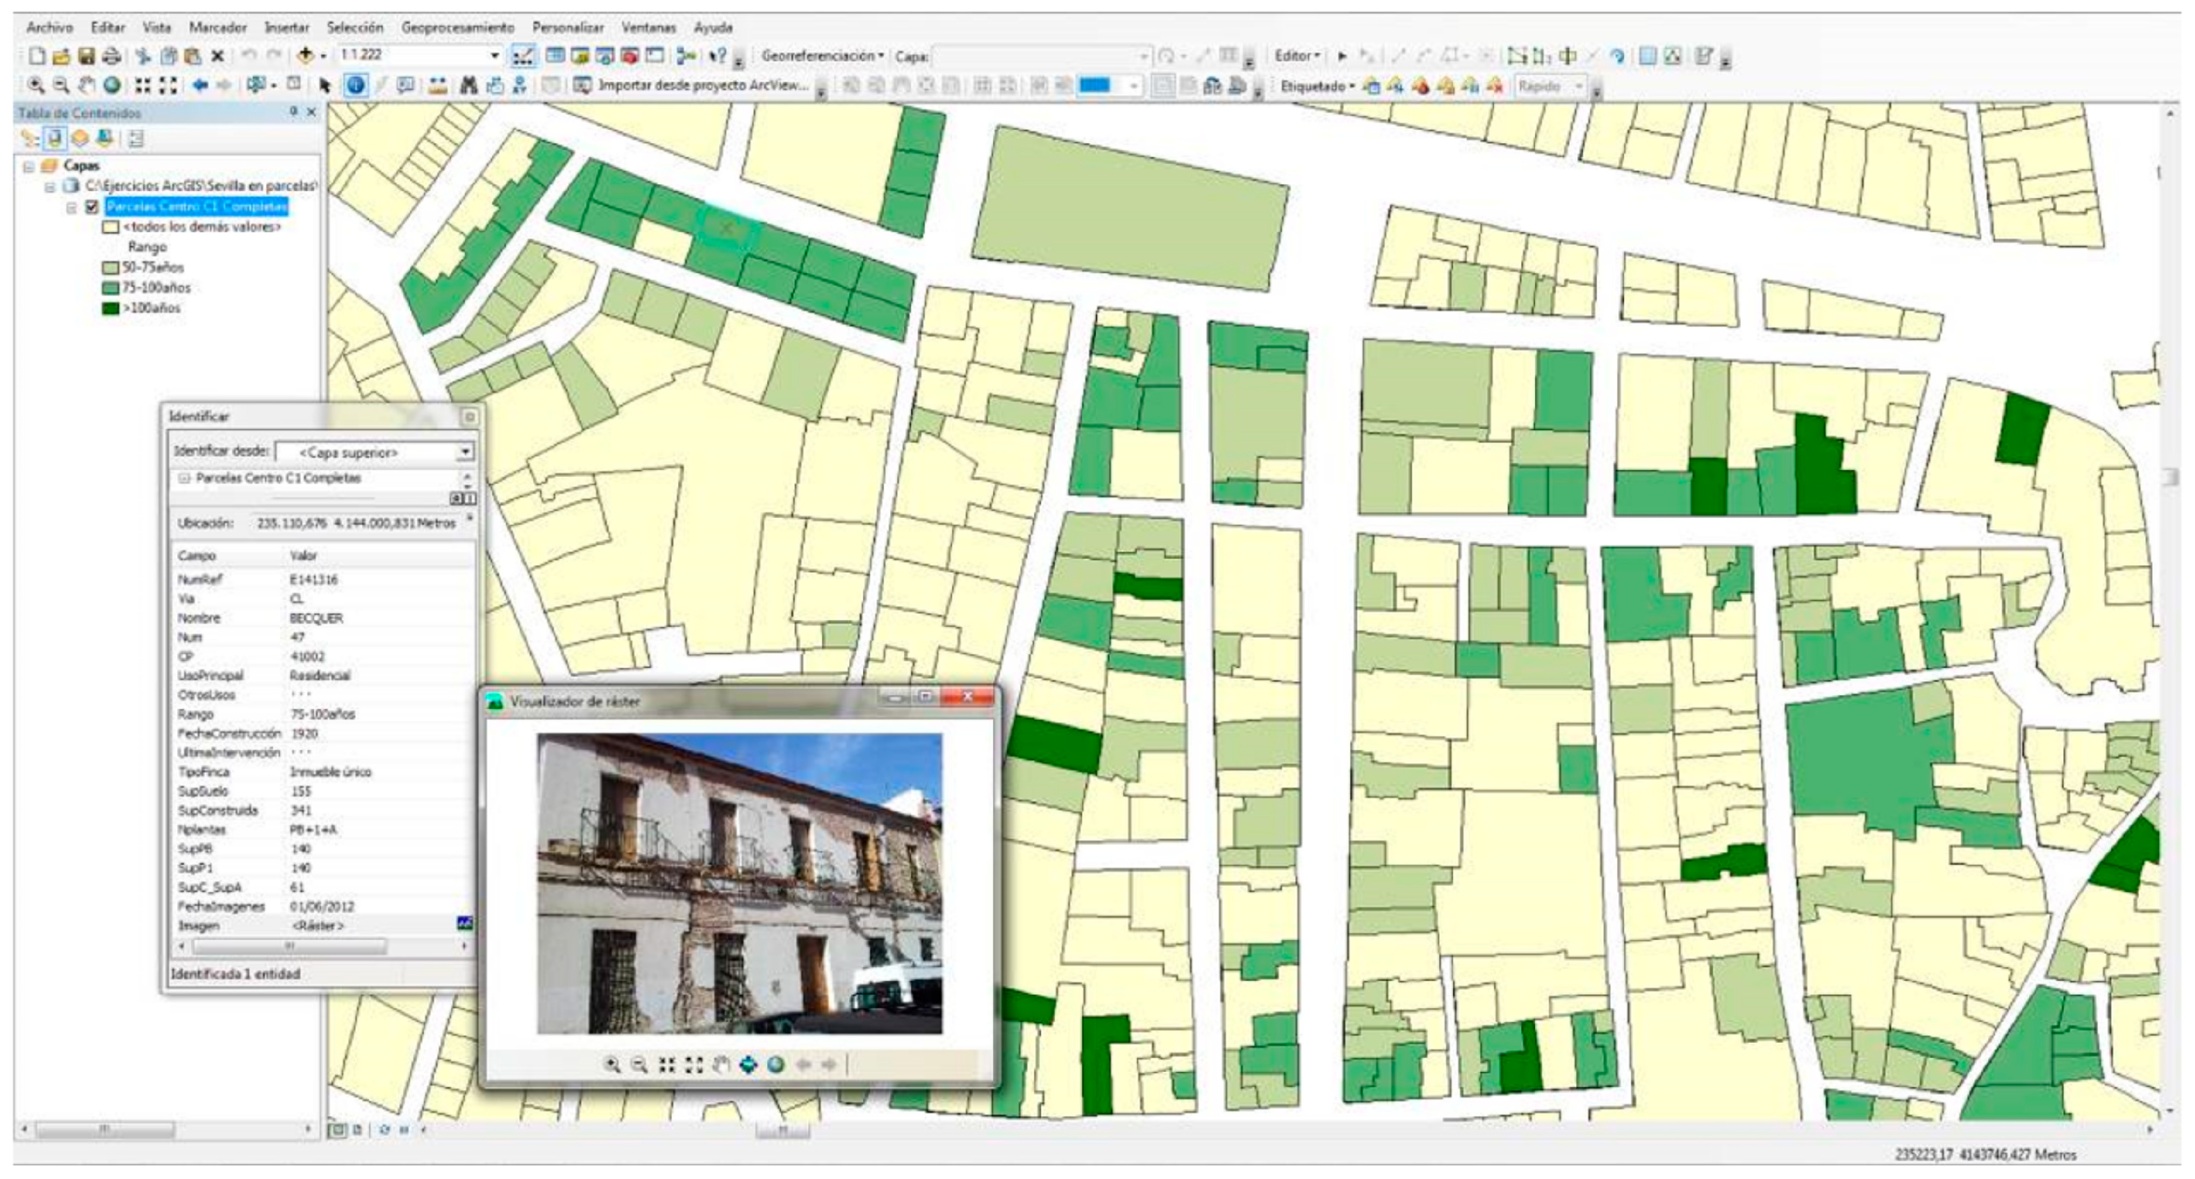This screenshot has height=1179, width=2195.
Task: Open the Georreferenciación toolbar menu
Action: [x=821, y=56]
